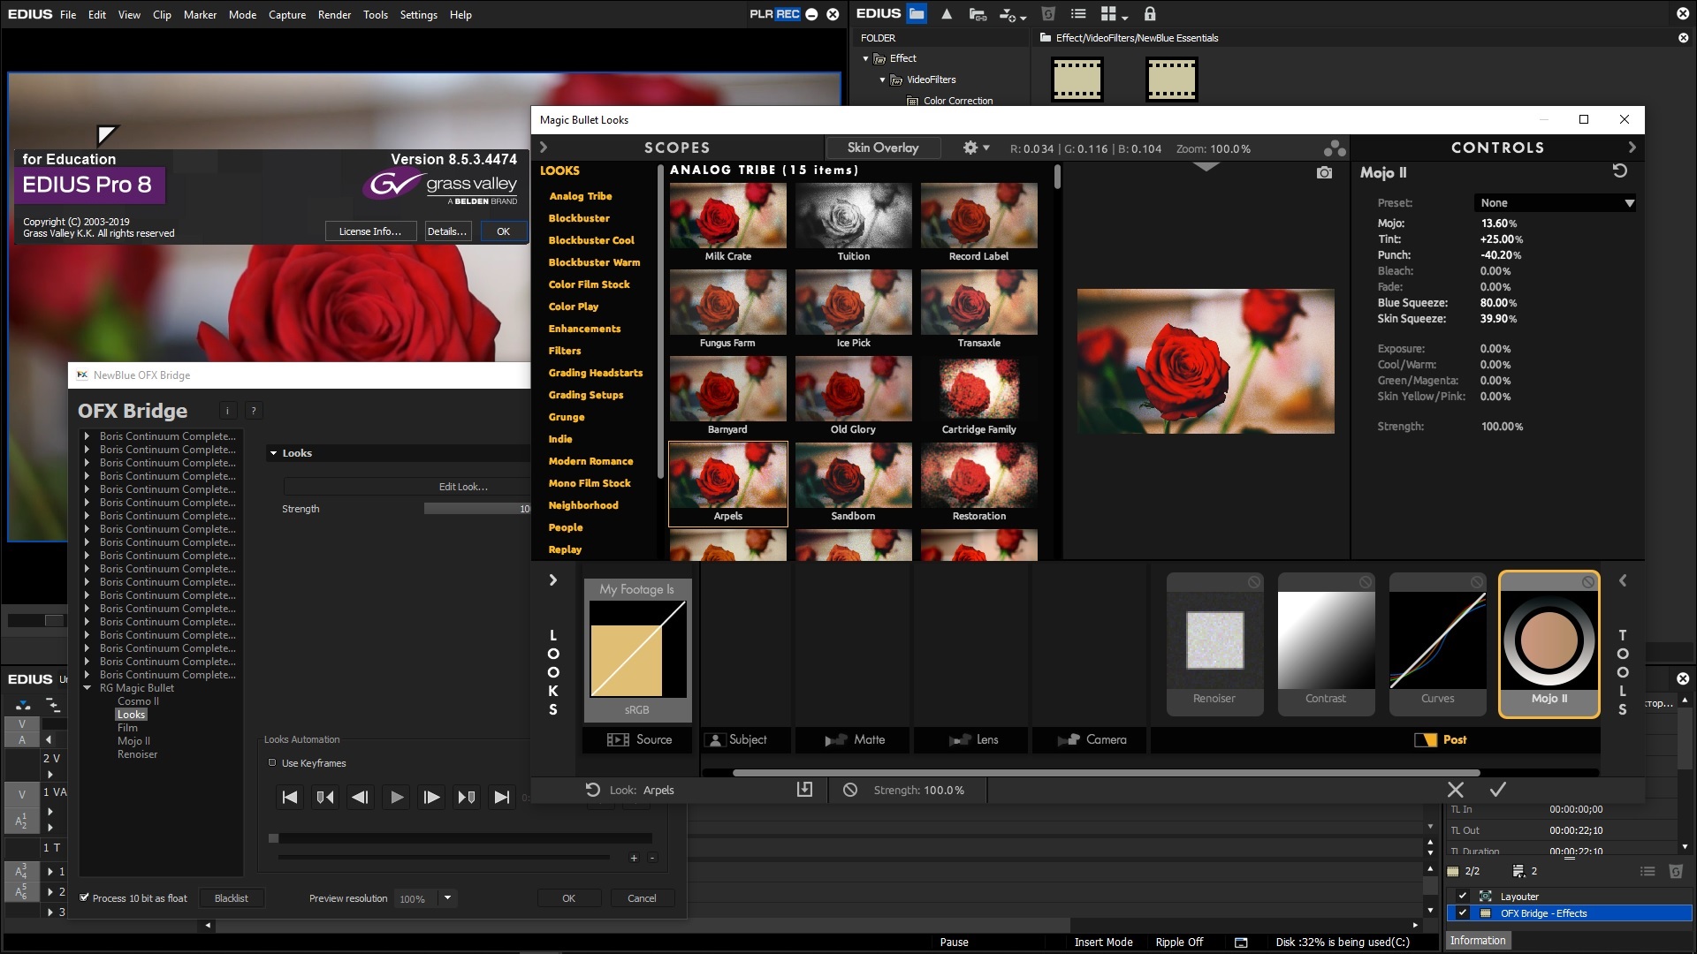Image resolution: width=1697 pixels, height=954 pixels.
Task: Click the Details... button in About dialog
Action: (x=446, y=231)
